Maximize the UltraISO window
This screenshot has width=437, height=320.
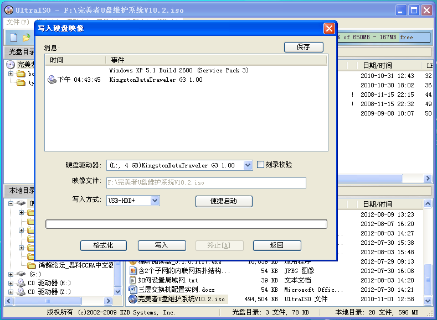pyautogui.click(x=414, y=11)
